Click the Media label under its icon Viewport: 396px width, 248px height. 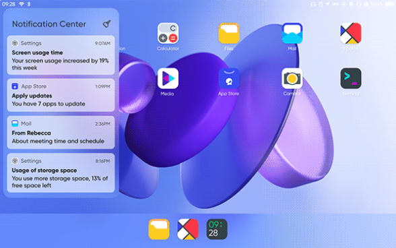(167, 94)
